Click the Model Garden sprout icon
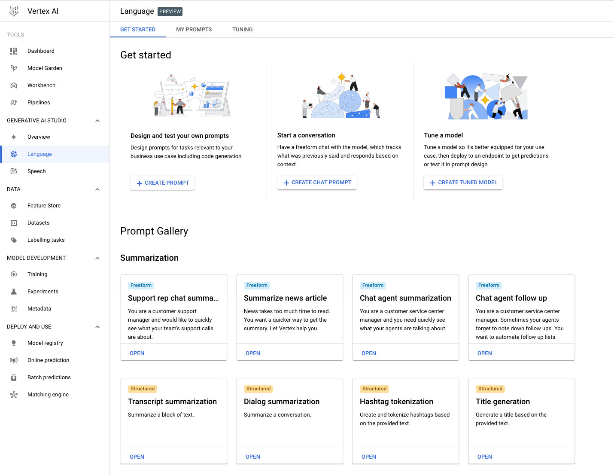Viewport: 614px width, 475px height. point(14,68)
